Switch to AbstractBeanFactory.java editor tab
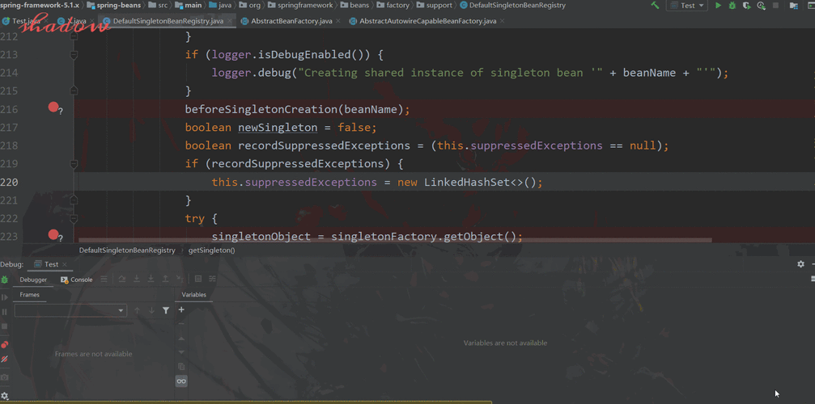The width and height of the screenshot is (815, 404). click(291, 21)
